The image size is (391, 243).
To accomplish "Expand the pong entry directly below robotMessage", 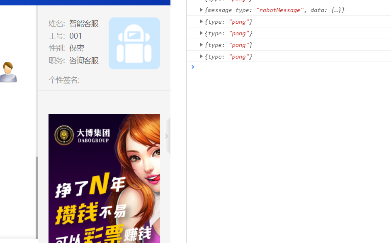I will [x=202, y=22].
